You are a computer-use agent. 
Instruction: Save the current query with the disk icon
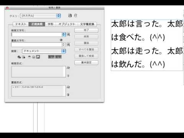pos(70,15)
